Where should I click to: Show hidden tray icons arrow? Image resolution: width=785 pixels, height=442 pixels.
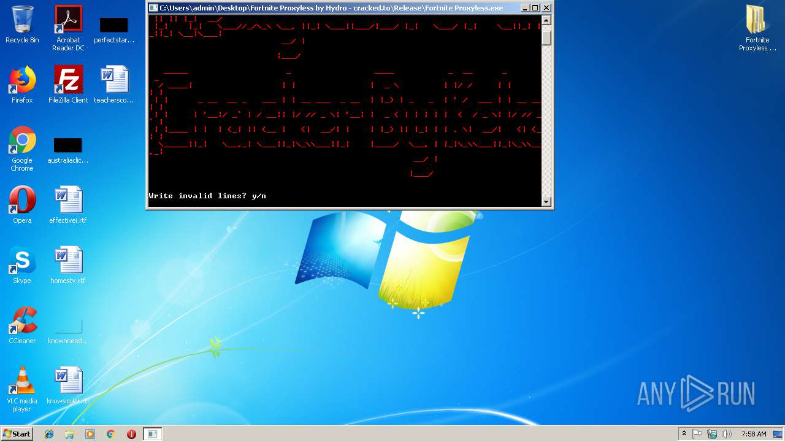coord(684,434)
